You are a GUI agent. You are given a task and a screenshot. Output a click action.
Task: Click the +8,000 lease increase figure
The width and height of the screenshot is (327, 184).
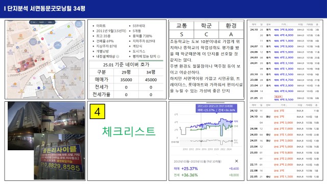click(x=234, y=175)
